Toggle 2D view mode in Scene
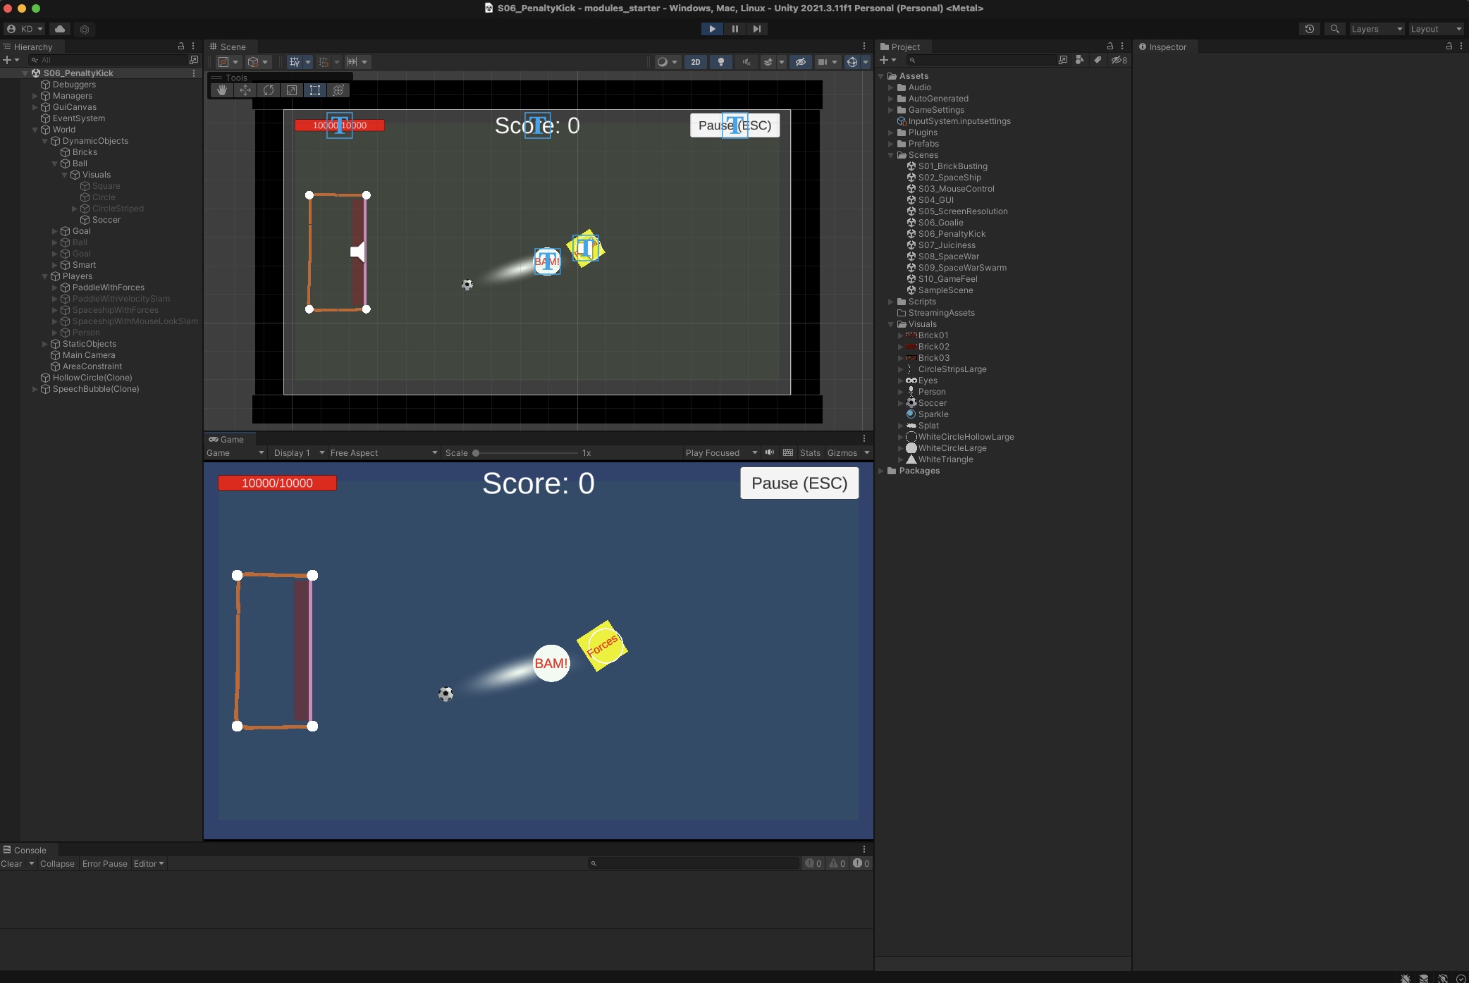 coord(696,62)
